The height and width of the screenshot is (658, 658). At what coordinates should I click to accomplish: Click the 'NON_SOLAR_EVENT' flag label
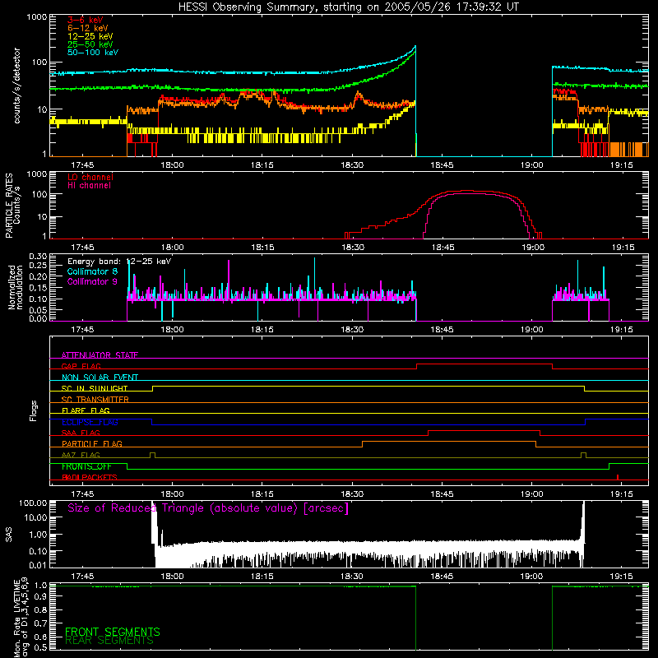tap(100, 378)
